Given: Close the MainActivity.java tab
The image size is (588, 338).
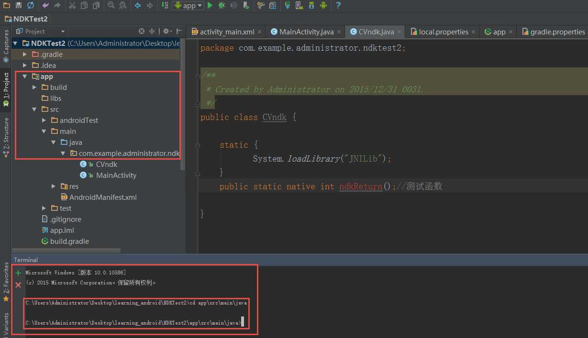Looking at the screenshot, I should pos(339,32).
